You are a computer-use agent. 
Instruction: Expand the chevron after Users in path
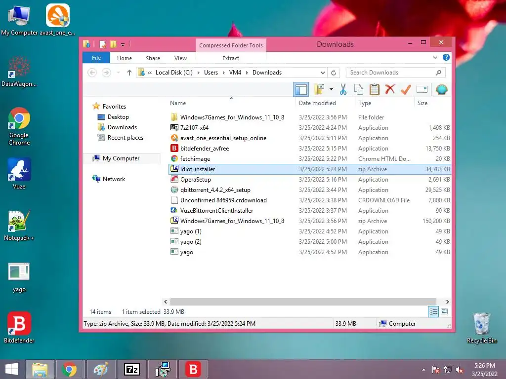click(223, 73)
